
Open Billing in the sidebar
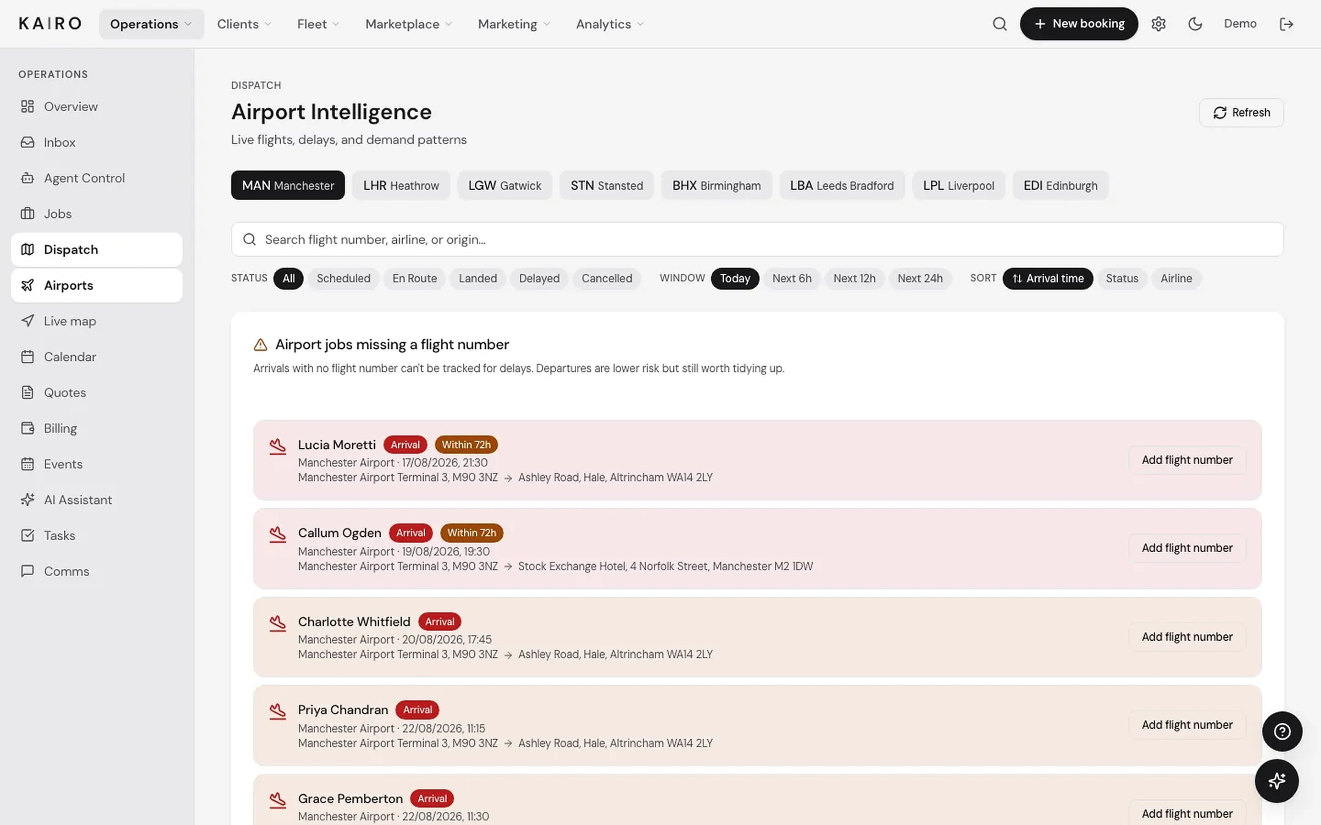click(97, 429)
